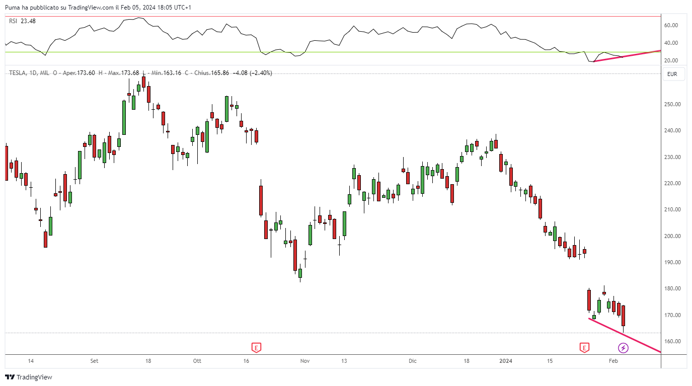Click the high price Max.173.68

pyautogui.click(x=123, y=73)
